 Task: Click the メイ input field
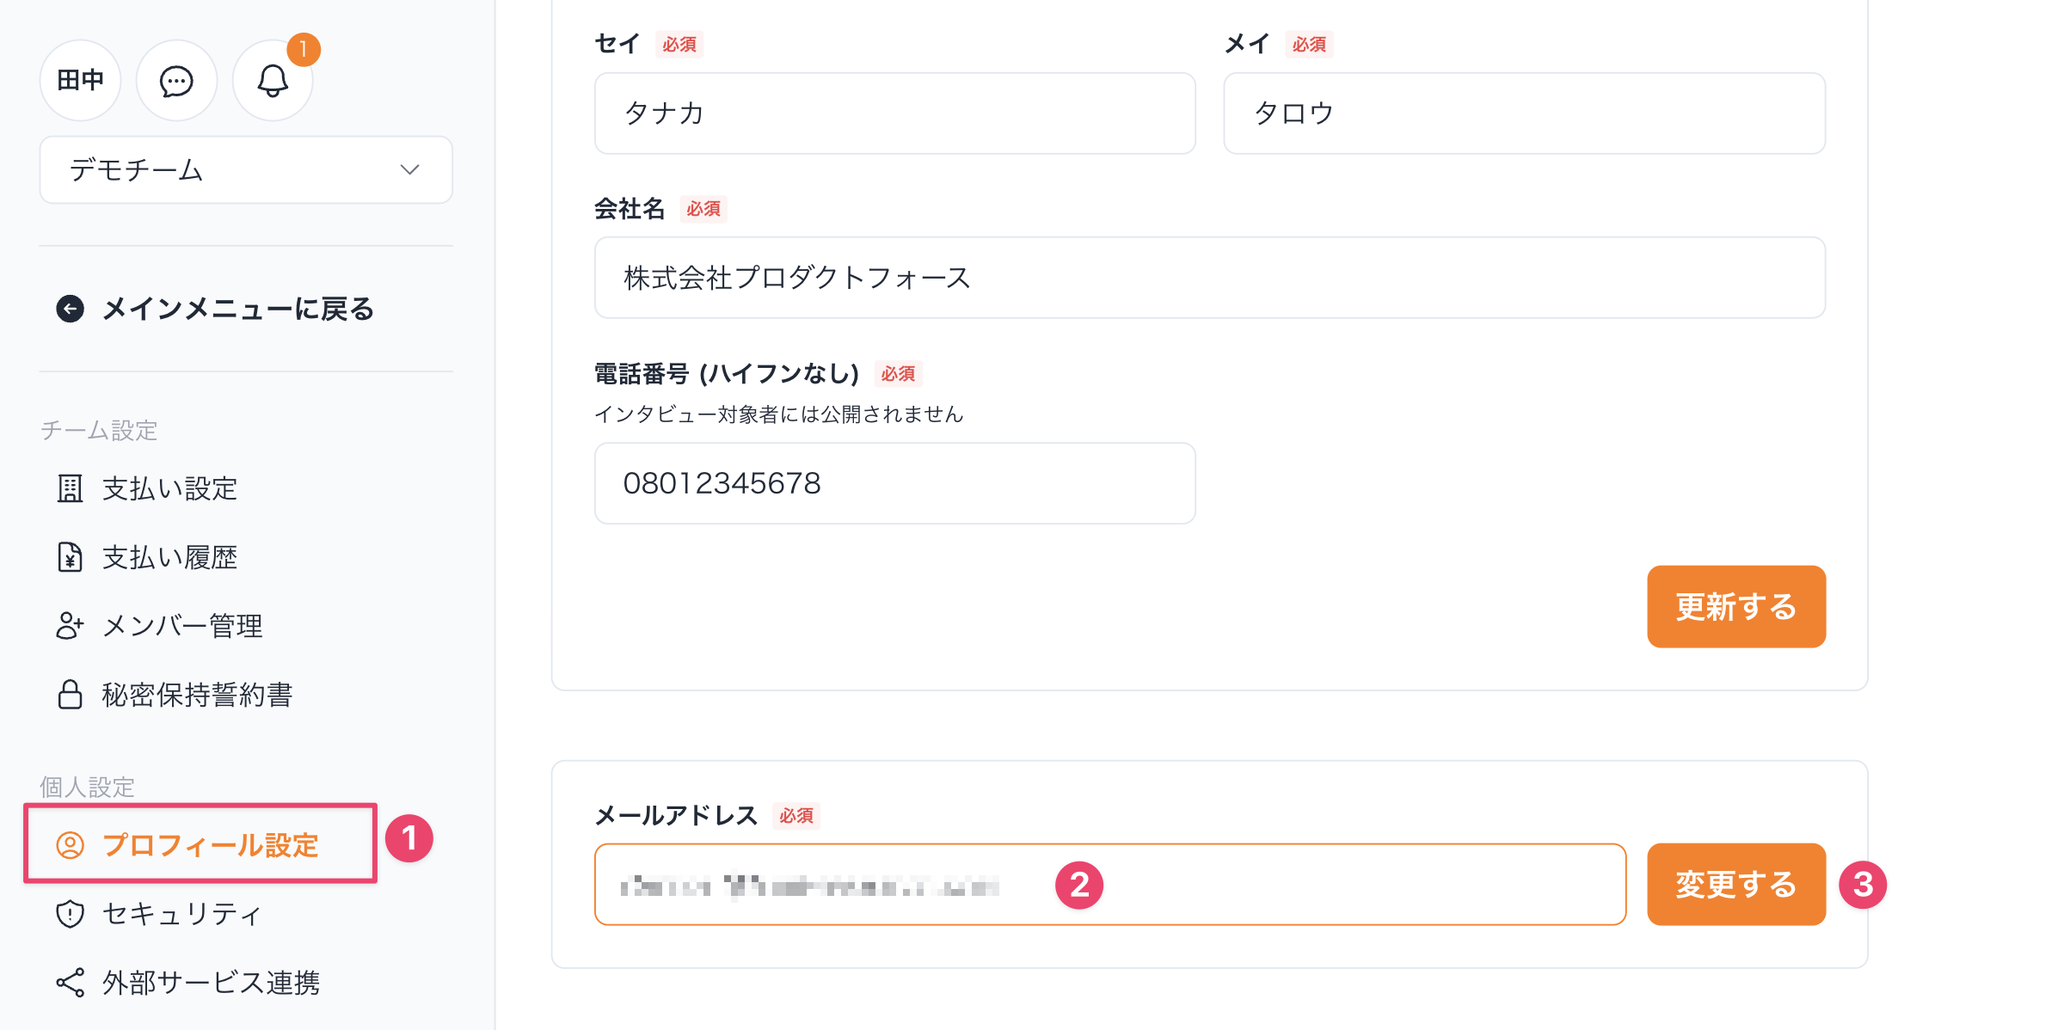(x=1524, y=113)
